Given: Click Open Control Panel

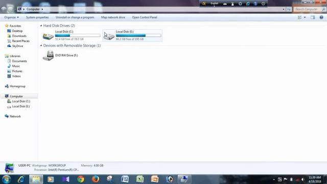Looking at the screenshot, I should (x=145, y=17).
